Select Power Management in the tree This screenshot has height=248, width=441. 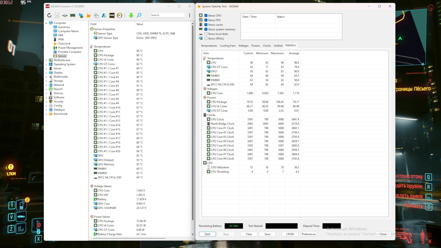coord(70,48)
